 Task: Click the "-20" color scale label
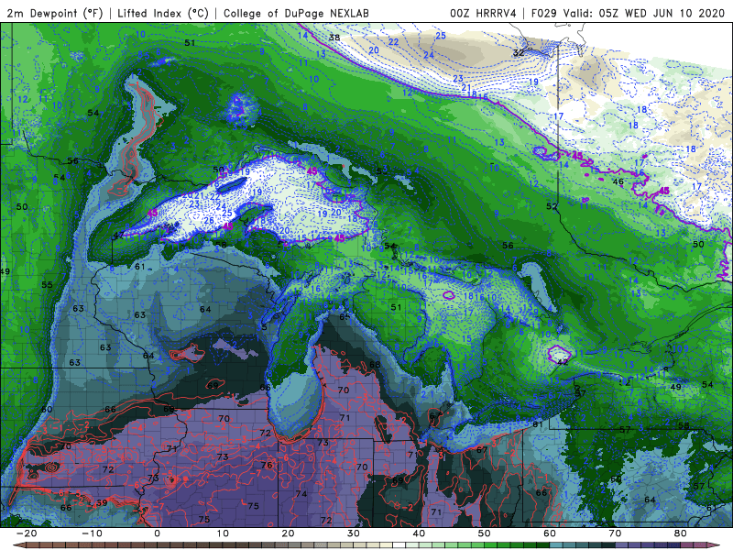[x=27, y=533]
